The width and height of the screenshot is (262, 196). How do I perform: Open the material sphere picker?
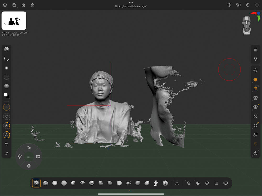pos(7,86)
